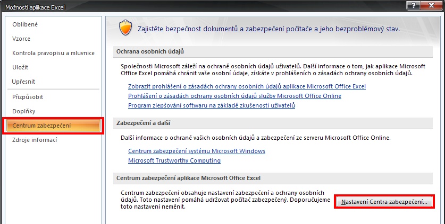Viewport: 445px width, 224px height.
Task: Click the help question mark button
Action: [x=414, y=5]
